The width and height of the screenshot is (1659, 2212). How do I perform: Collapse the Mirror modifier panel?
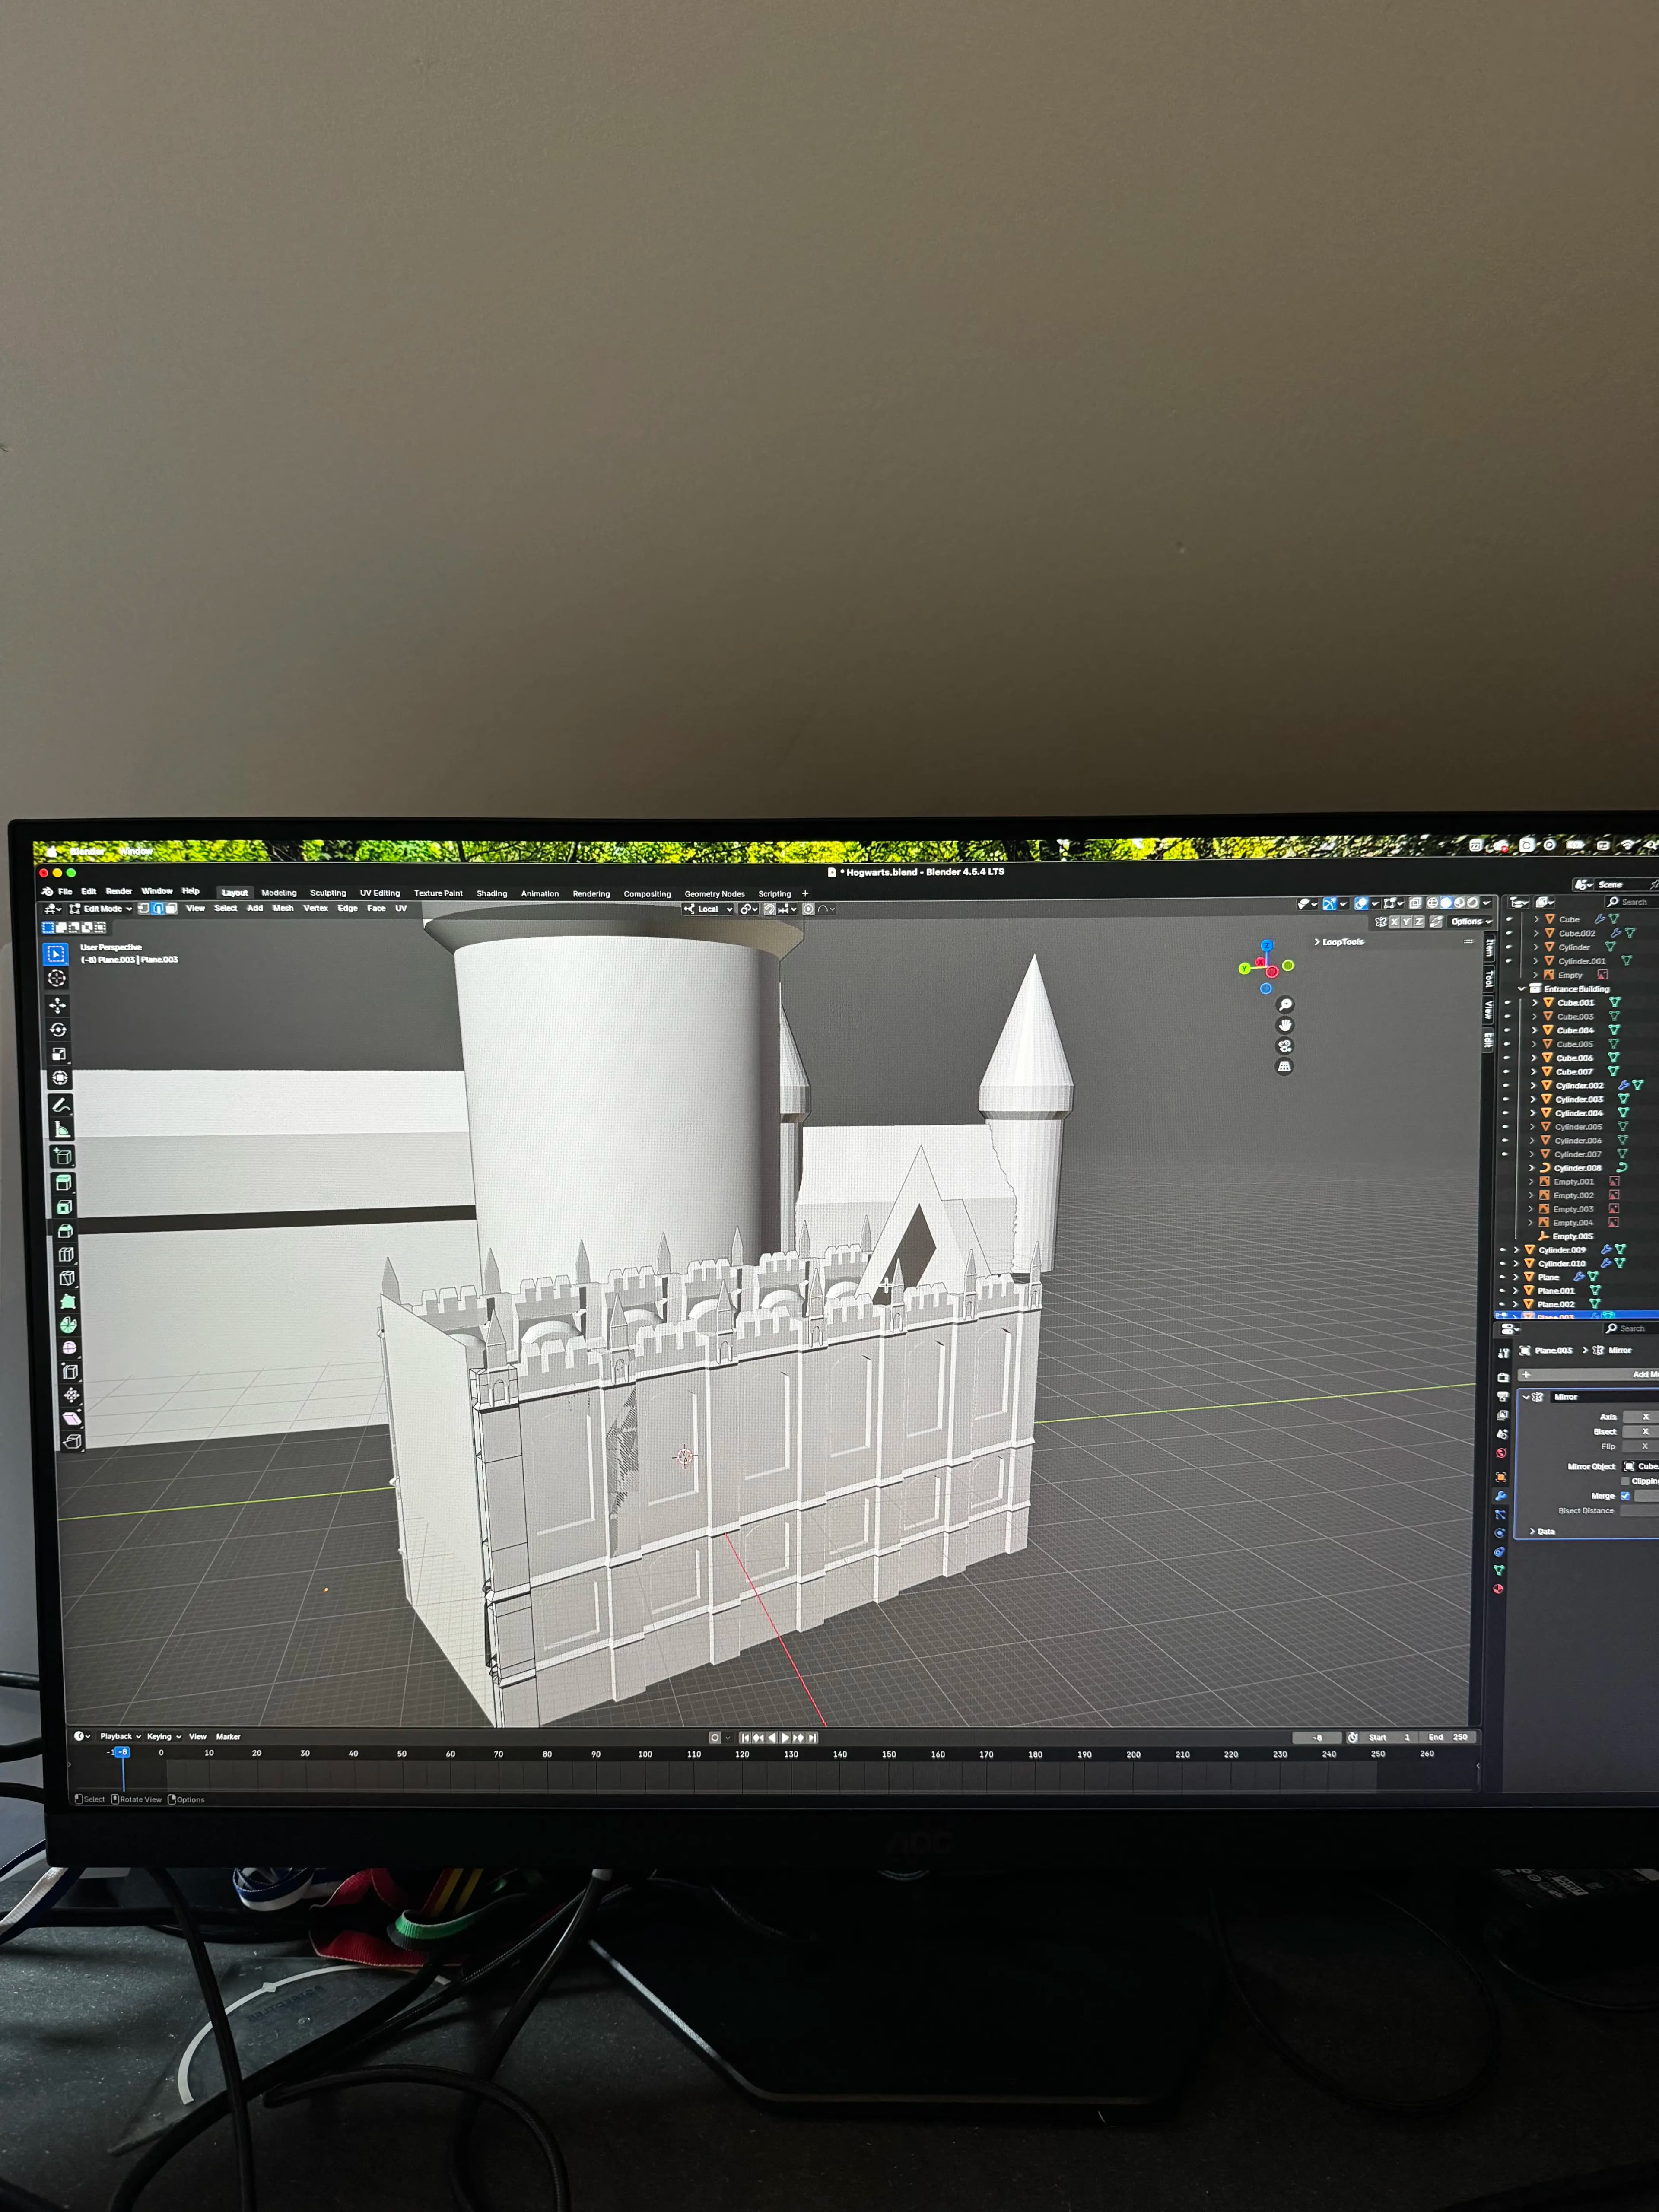1525,1397
